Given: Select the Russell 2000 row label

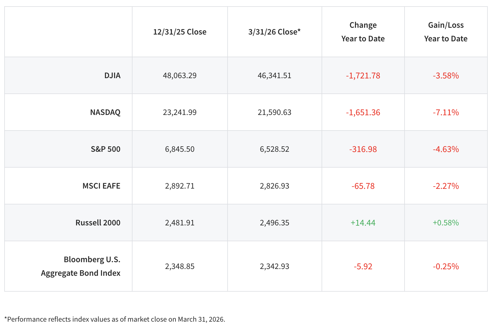Looking at the screenshot, I should [x=98, y=223].
